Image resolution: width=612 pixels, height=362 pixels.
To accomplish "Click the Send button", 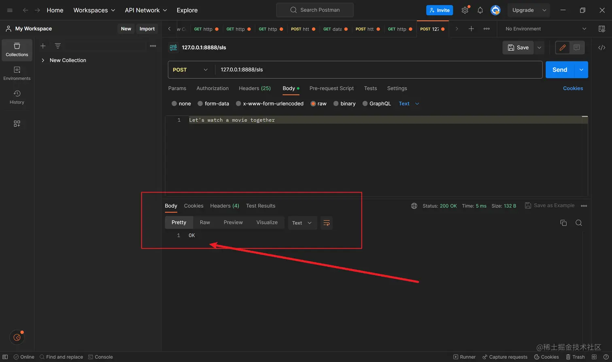I will pyautogui.click(x=560, y=70).
